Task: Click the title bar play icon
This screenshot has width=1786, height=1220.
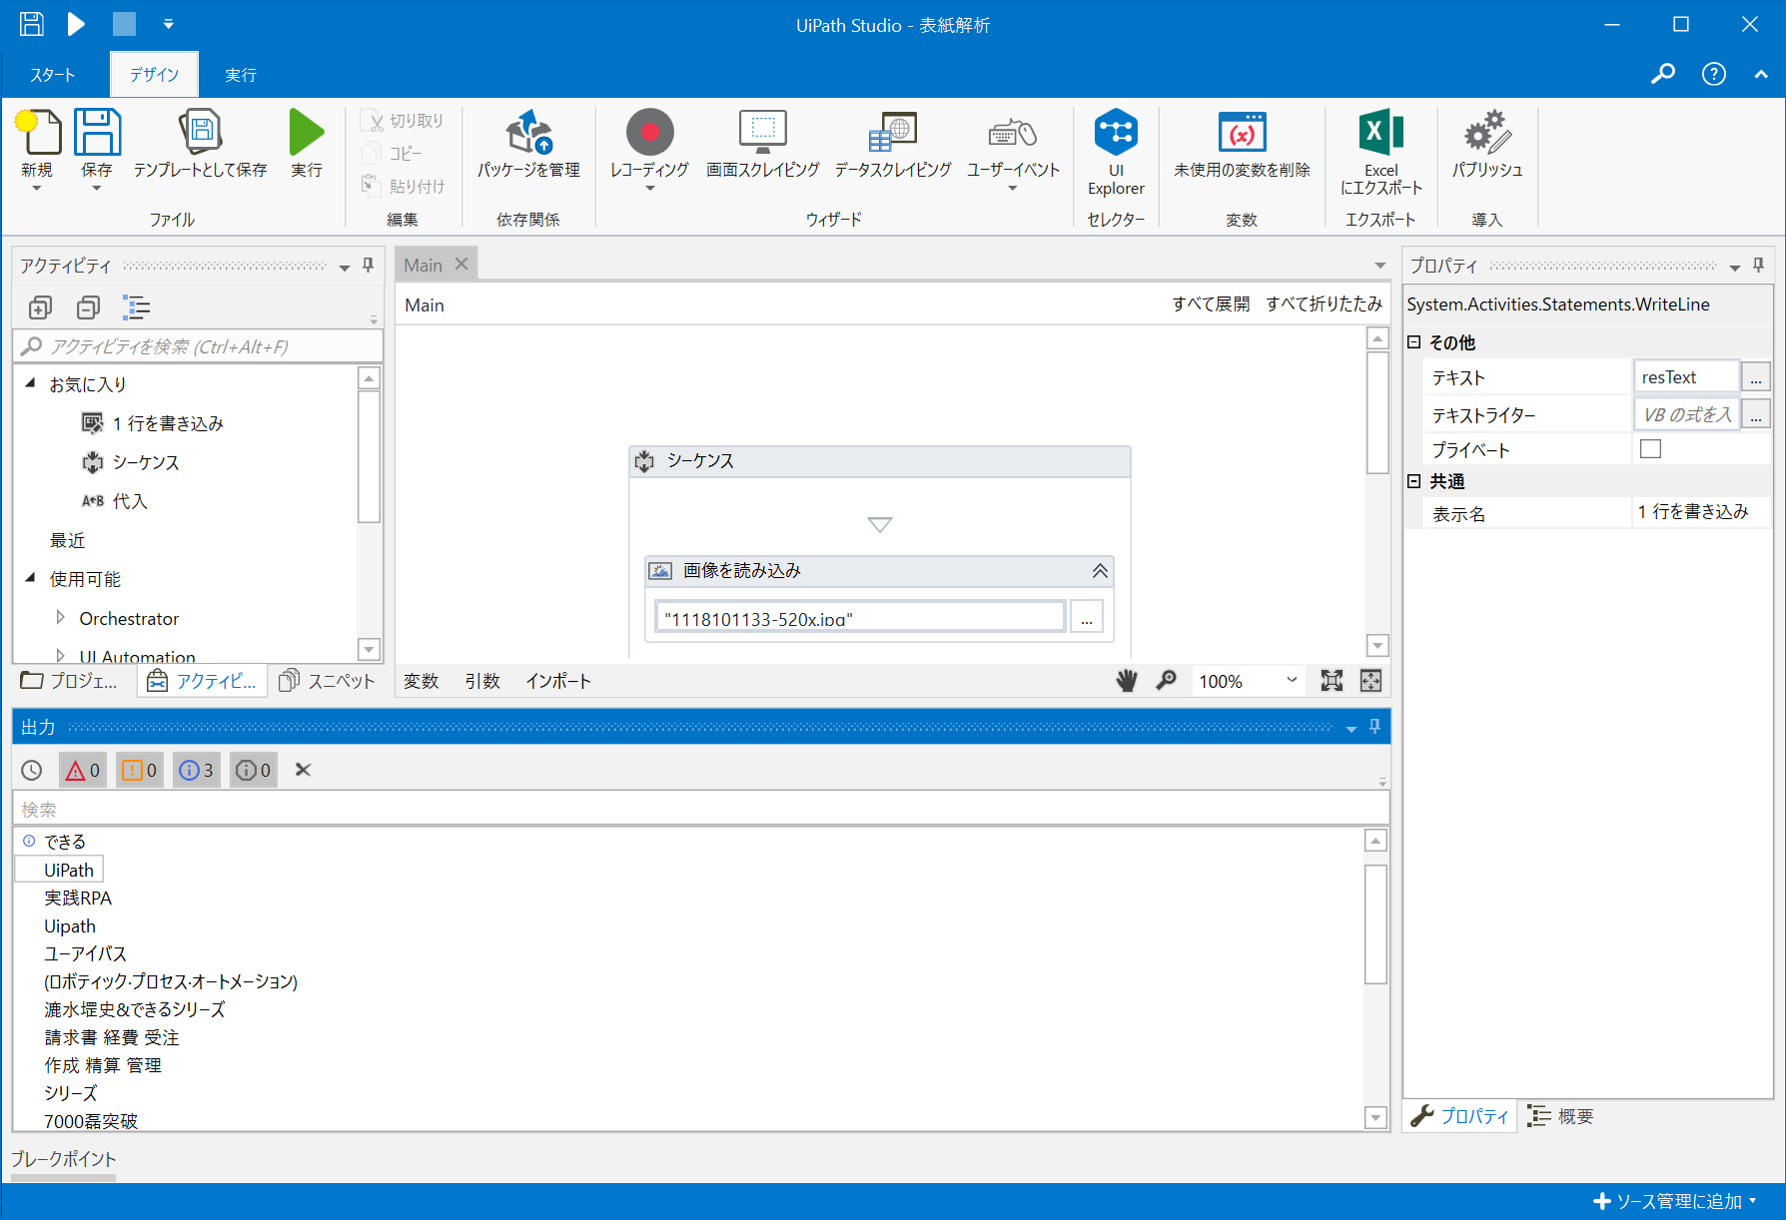Action: pyautogui.click(x=76, y=24)
